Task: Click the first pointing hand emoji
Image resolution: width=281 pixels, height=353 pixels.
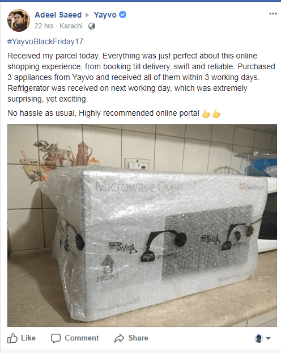Action: [x=206, y=114]
